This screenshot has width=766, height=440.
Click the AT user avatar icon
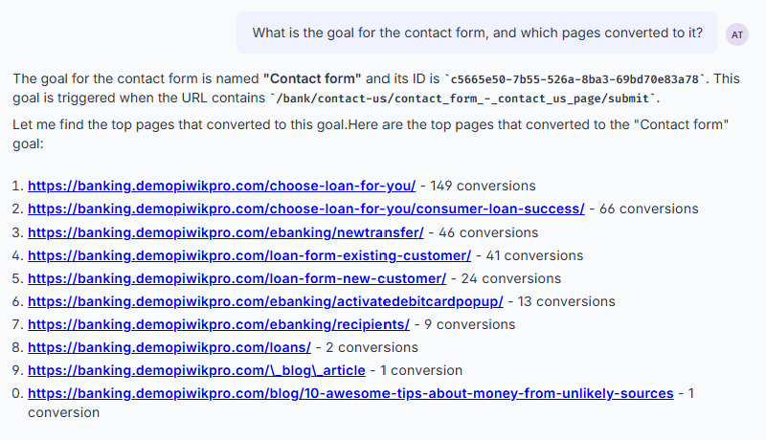click(736, 34)
